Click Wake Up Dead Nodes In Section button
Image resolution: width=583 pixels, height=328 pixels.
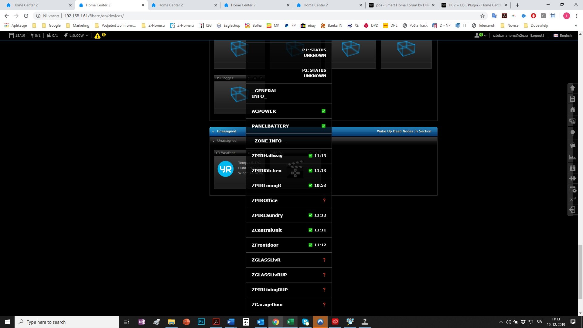click(x=404, y=131)
